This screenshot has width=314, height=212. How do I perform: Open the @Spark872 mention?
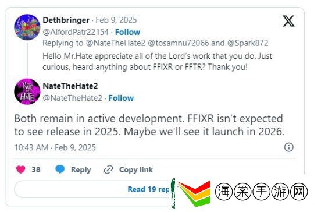click(x=248, y=43)
